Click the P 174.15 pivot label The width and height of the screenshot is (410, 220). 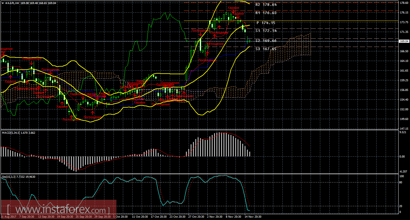point(266,23)
